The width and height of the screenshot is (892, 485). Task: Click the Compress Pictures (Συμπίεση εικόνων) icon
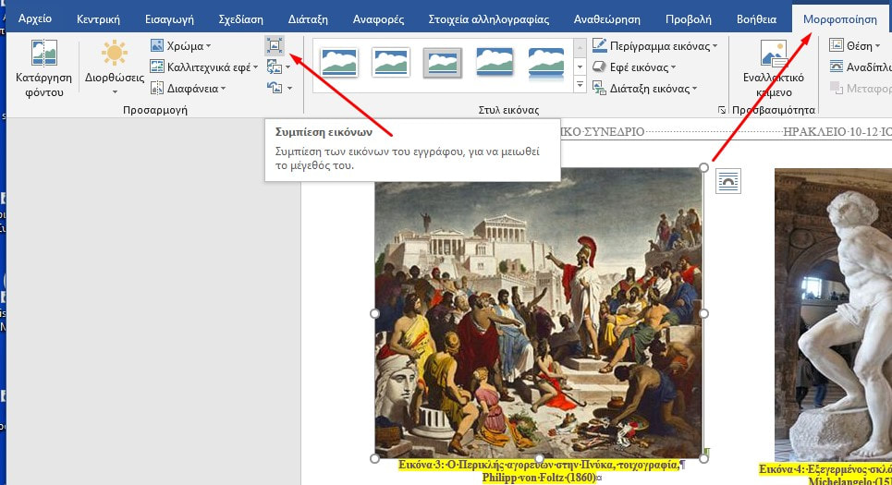click(275, 45)
